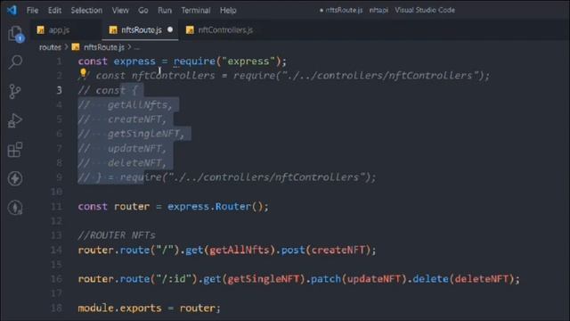
Task: Click module.exports on line 18
Action: coord(119,309)
